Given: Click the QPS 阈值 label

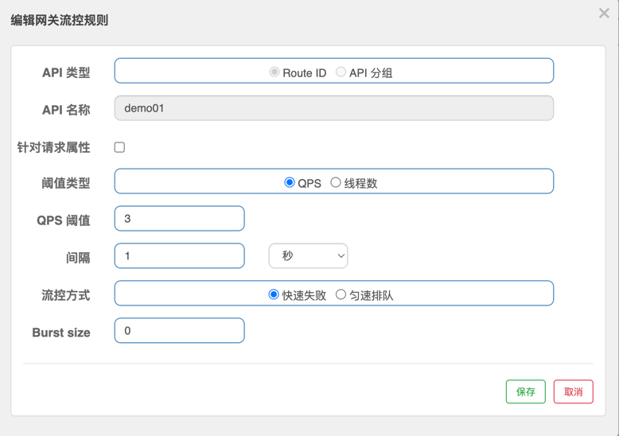Looking at the screenshot, I should 63,220.
